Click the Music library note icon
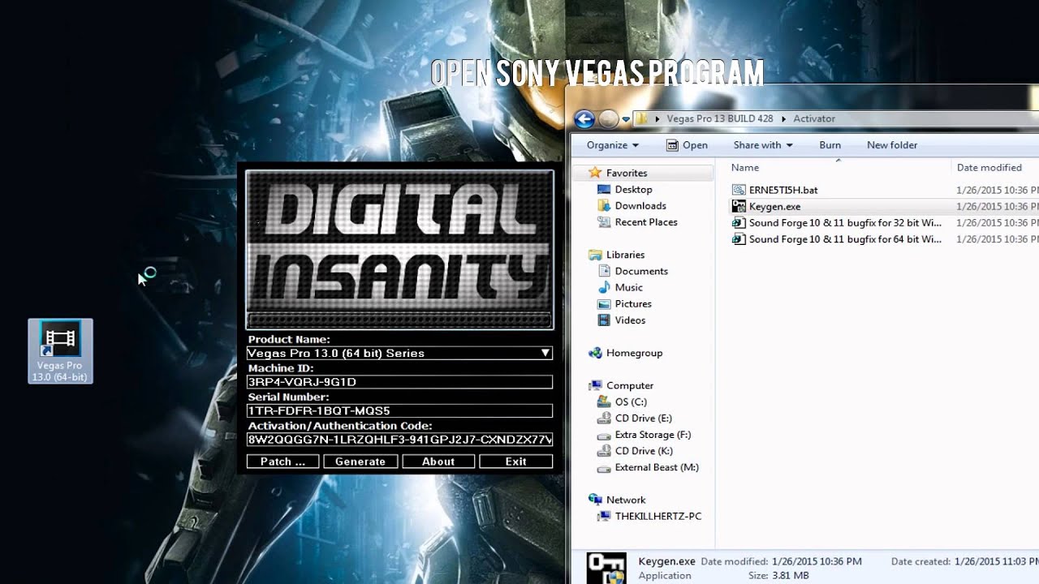1039x584 pixels. [x=604, y=288]
